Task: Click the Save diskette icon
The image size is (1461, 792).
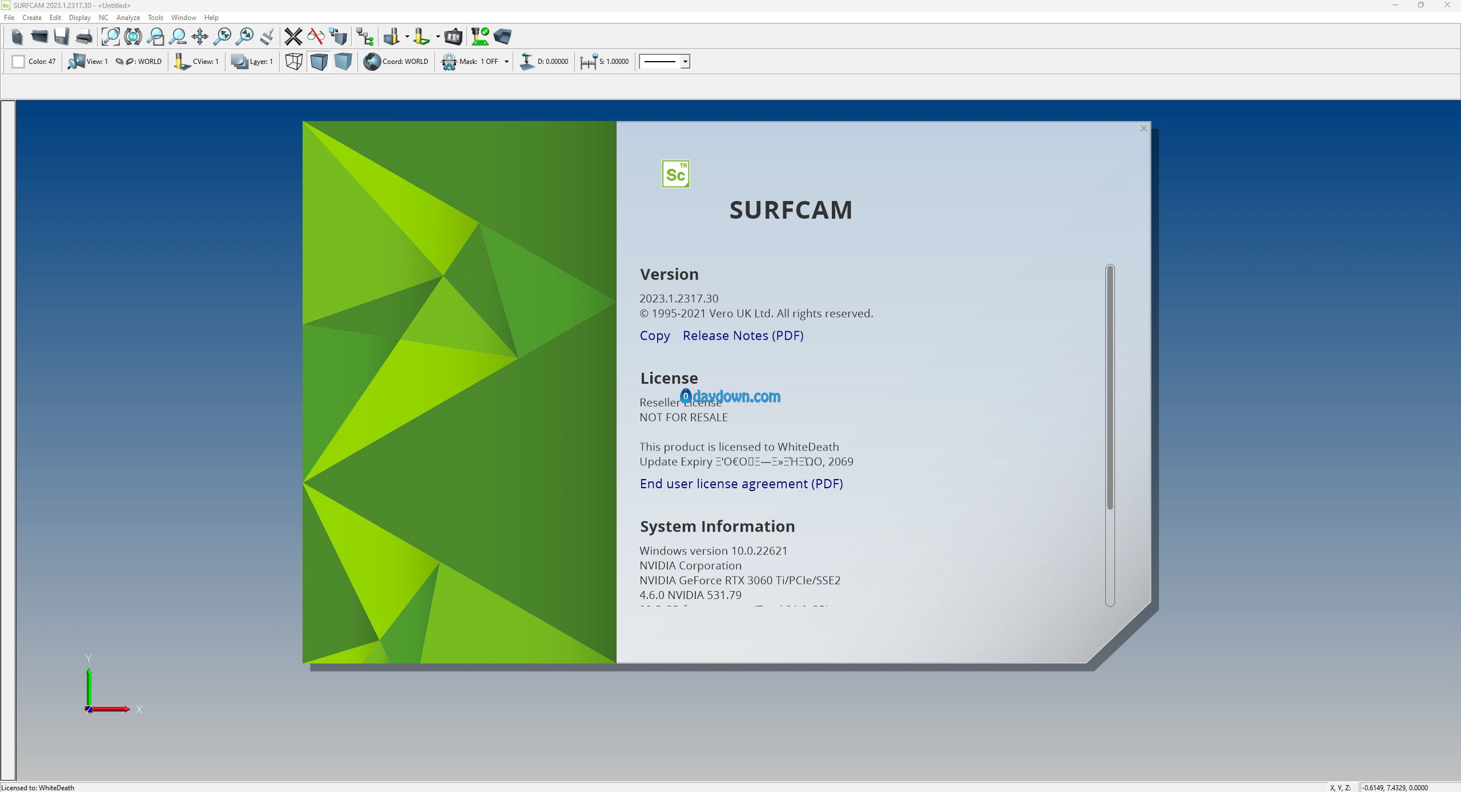Action: (x=61, y=37)
